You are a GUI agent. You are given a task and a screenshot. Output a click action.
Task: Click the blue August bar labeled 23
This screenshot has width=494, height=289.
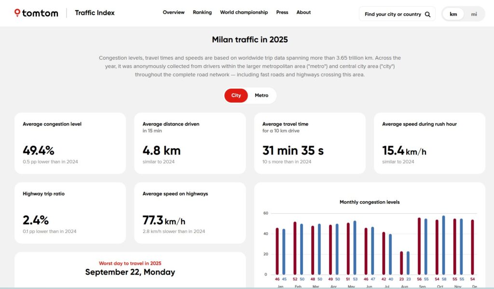pos(408,263)
